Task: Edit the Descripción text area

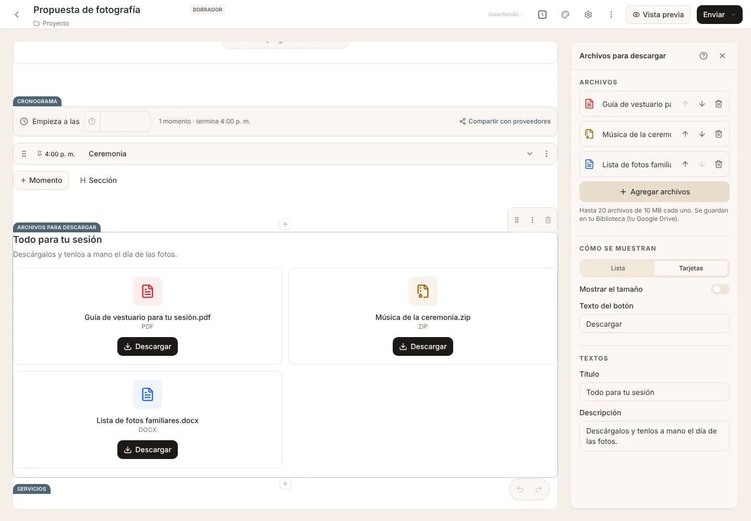Action: click(x=655, y=436)
